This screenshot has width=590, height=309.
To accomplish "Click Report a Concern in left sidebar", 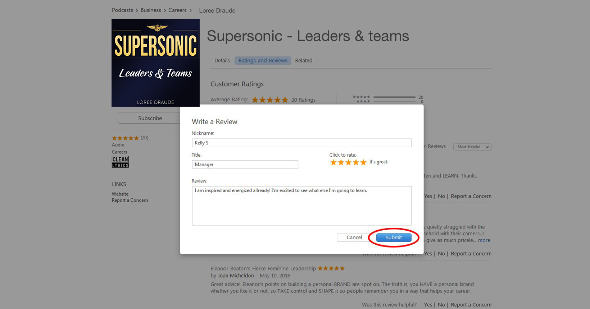I will [130, 200].
